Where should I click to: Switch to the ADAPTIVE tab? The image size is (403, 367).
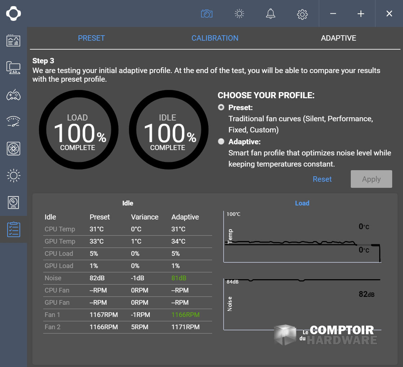[338, 38]
